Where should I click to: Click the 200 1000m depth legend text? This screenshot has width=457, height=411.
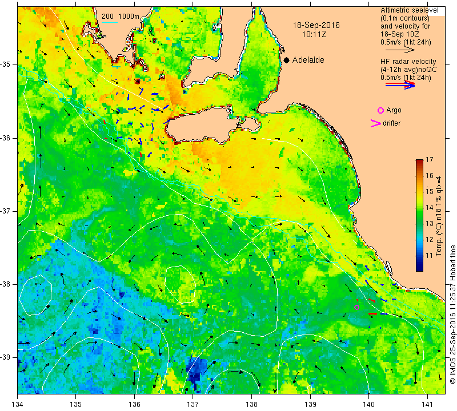coord(121,17)
